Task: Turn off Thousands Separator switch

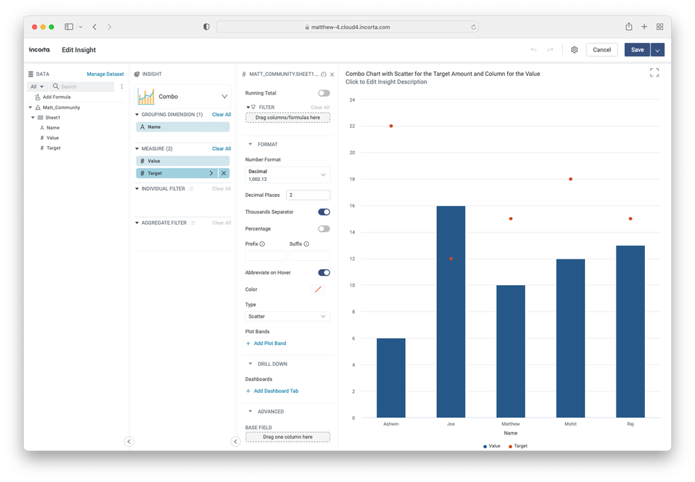Action: coord(323,212)
